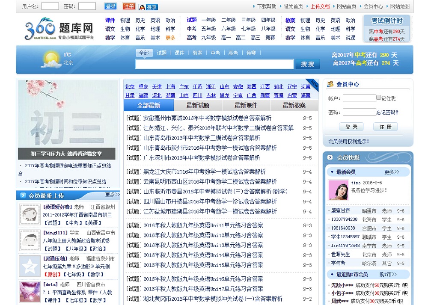Screen dimensions: 428x305
Task: Switch to the 最新教案 tab
Action: [294, 105]
